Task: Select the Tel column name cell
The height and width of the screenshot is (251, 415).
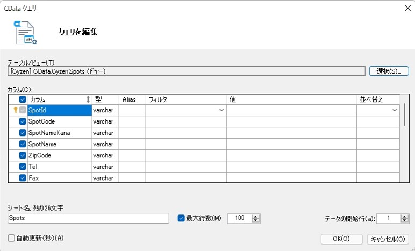Action: coord(60,167)
